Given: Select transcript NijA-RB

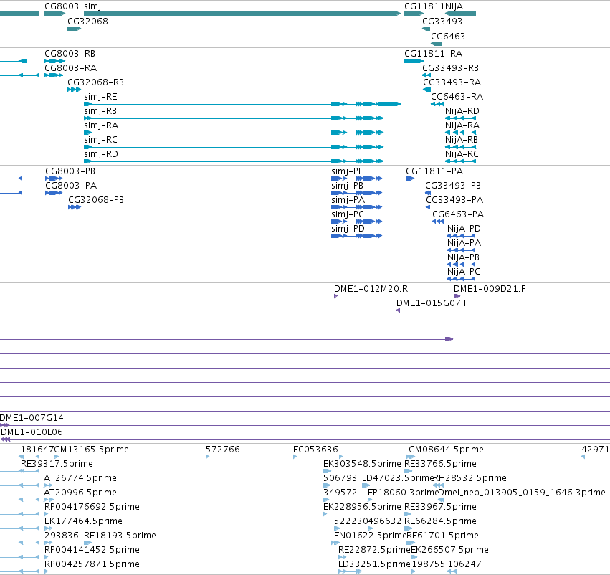Looking at the screenshot, I should tap(462, 140).
